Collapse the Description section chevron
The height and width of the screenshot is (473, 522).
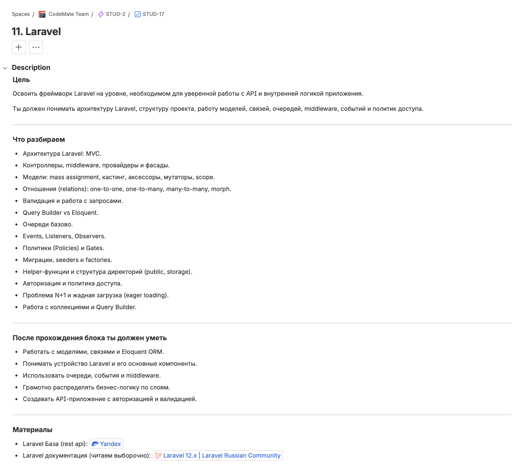tap(6, 68)
